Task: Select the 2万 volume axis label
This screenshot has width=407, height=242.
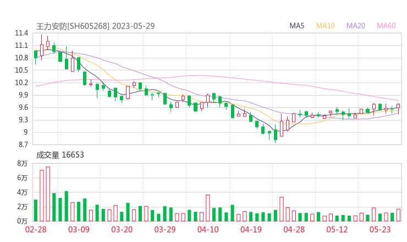Action: tap(23, 207)
